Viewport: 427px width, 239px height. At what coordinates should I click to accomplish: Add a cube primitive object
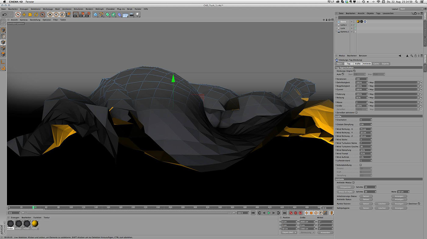tap(95, 14)
